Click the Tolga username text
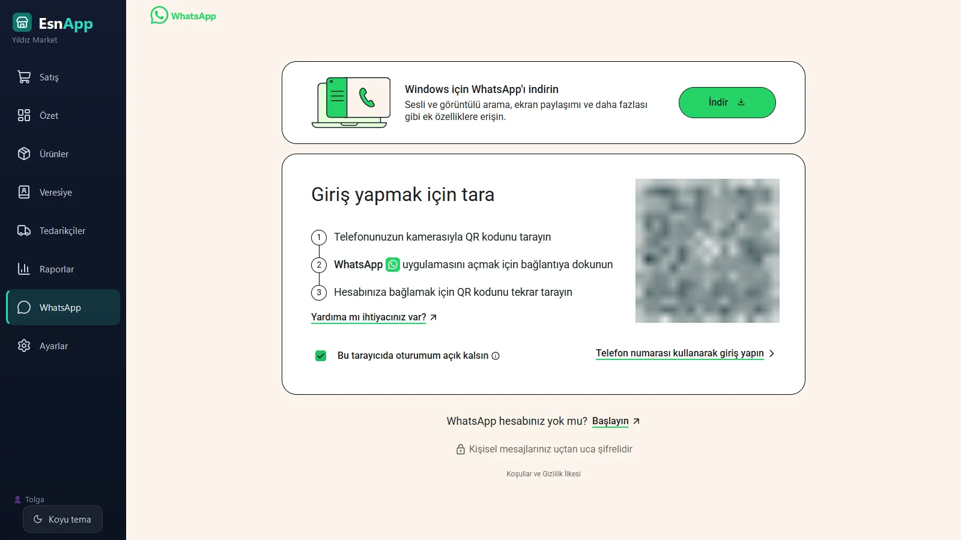Screen dimensions: 961x540 [34, 500]
